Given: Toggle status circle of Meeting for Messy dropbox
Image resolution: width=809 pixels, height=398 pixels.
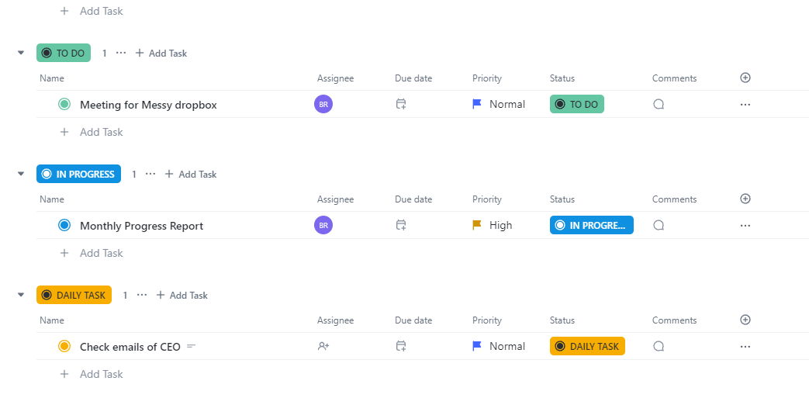Looking at the screenshot, I should 64,105.
